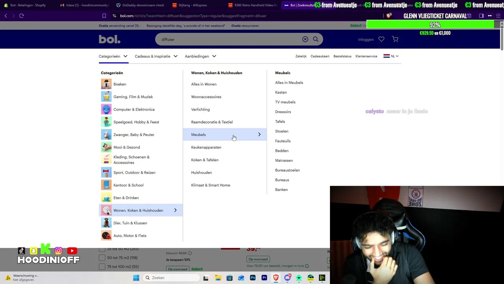Launch Photoshop from the taskbar
The image size is (504, 284).
click(x=253, y=278)
